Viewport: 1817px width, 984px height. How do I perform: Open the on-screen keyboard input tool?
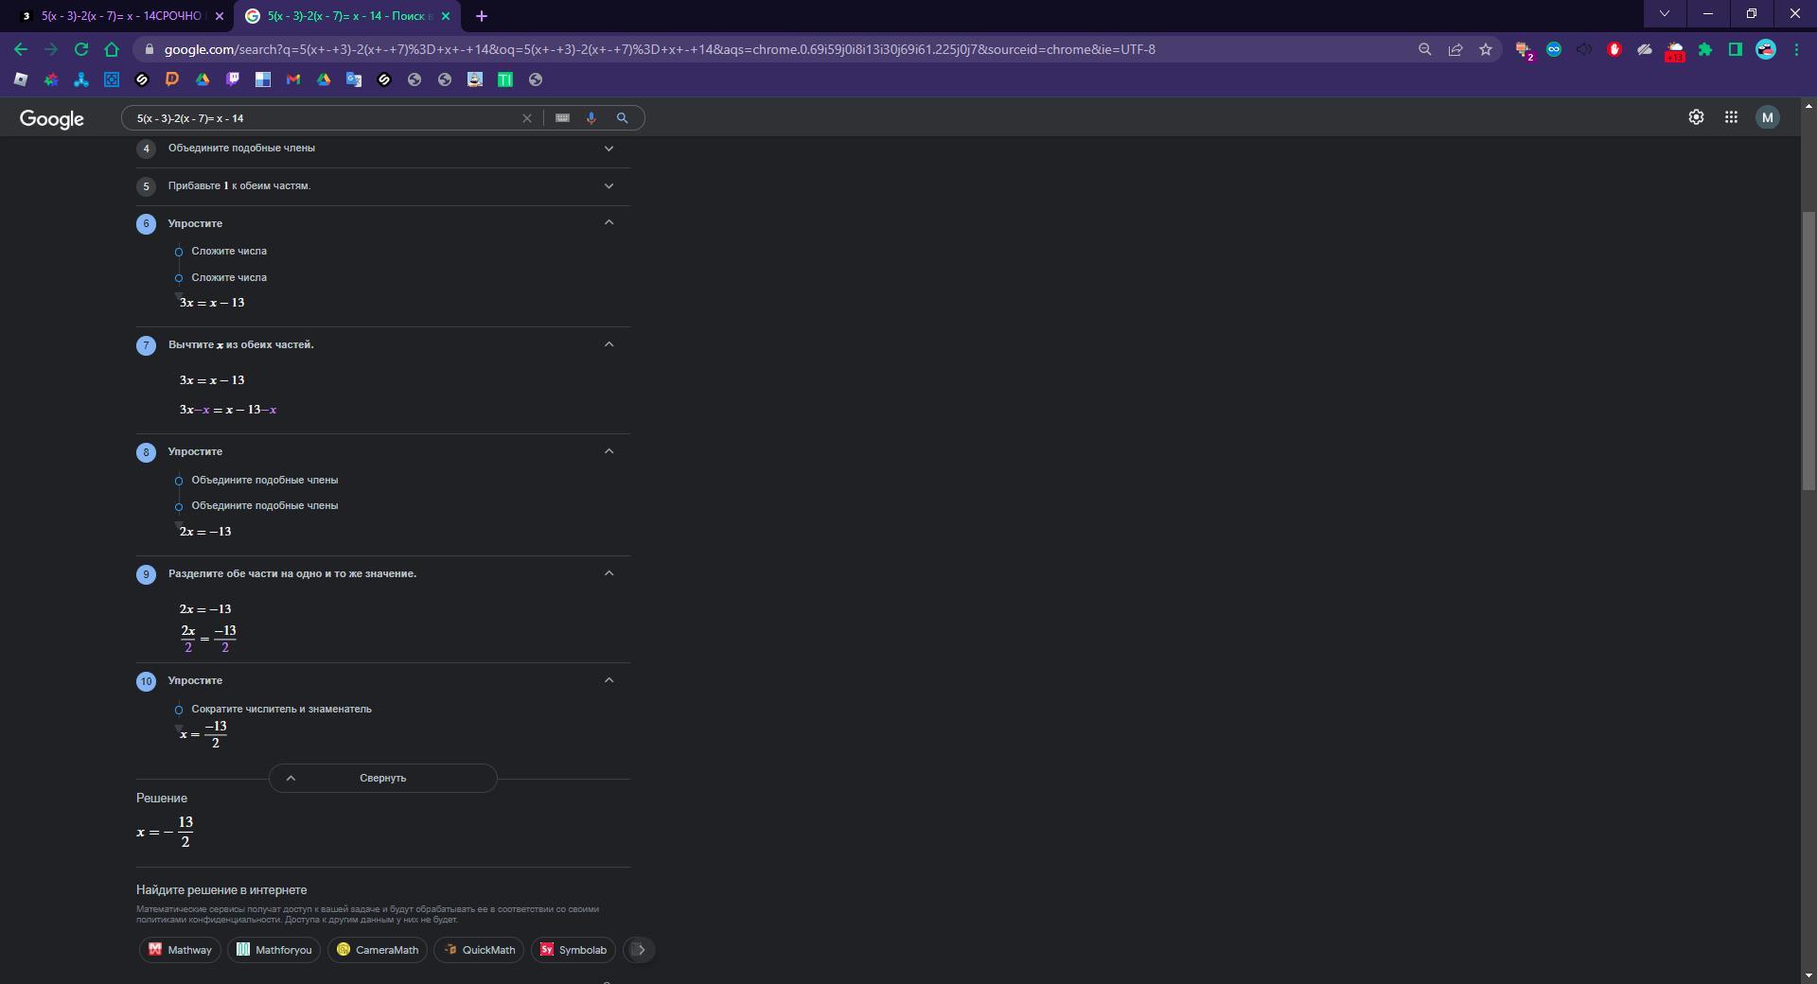point(562,118)
